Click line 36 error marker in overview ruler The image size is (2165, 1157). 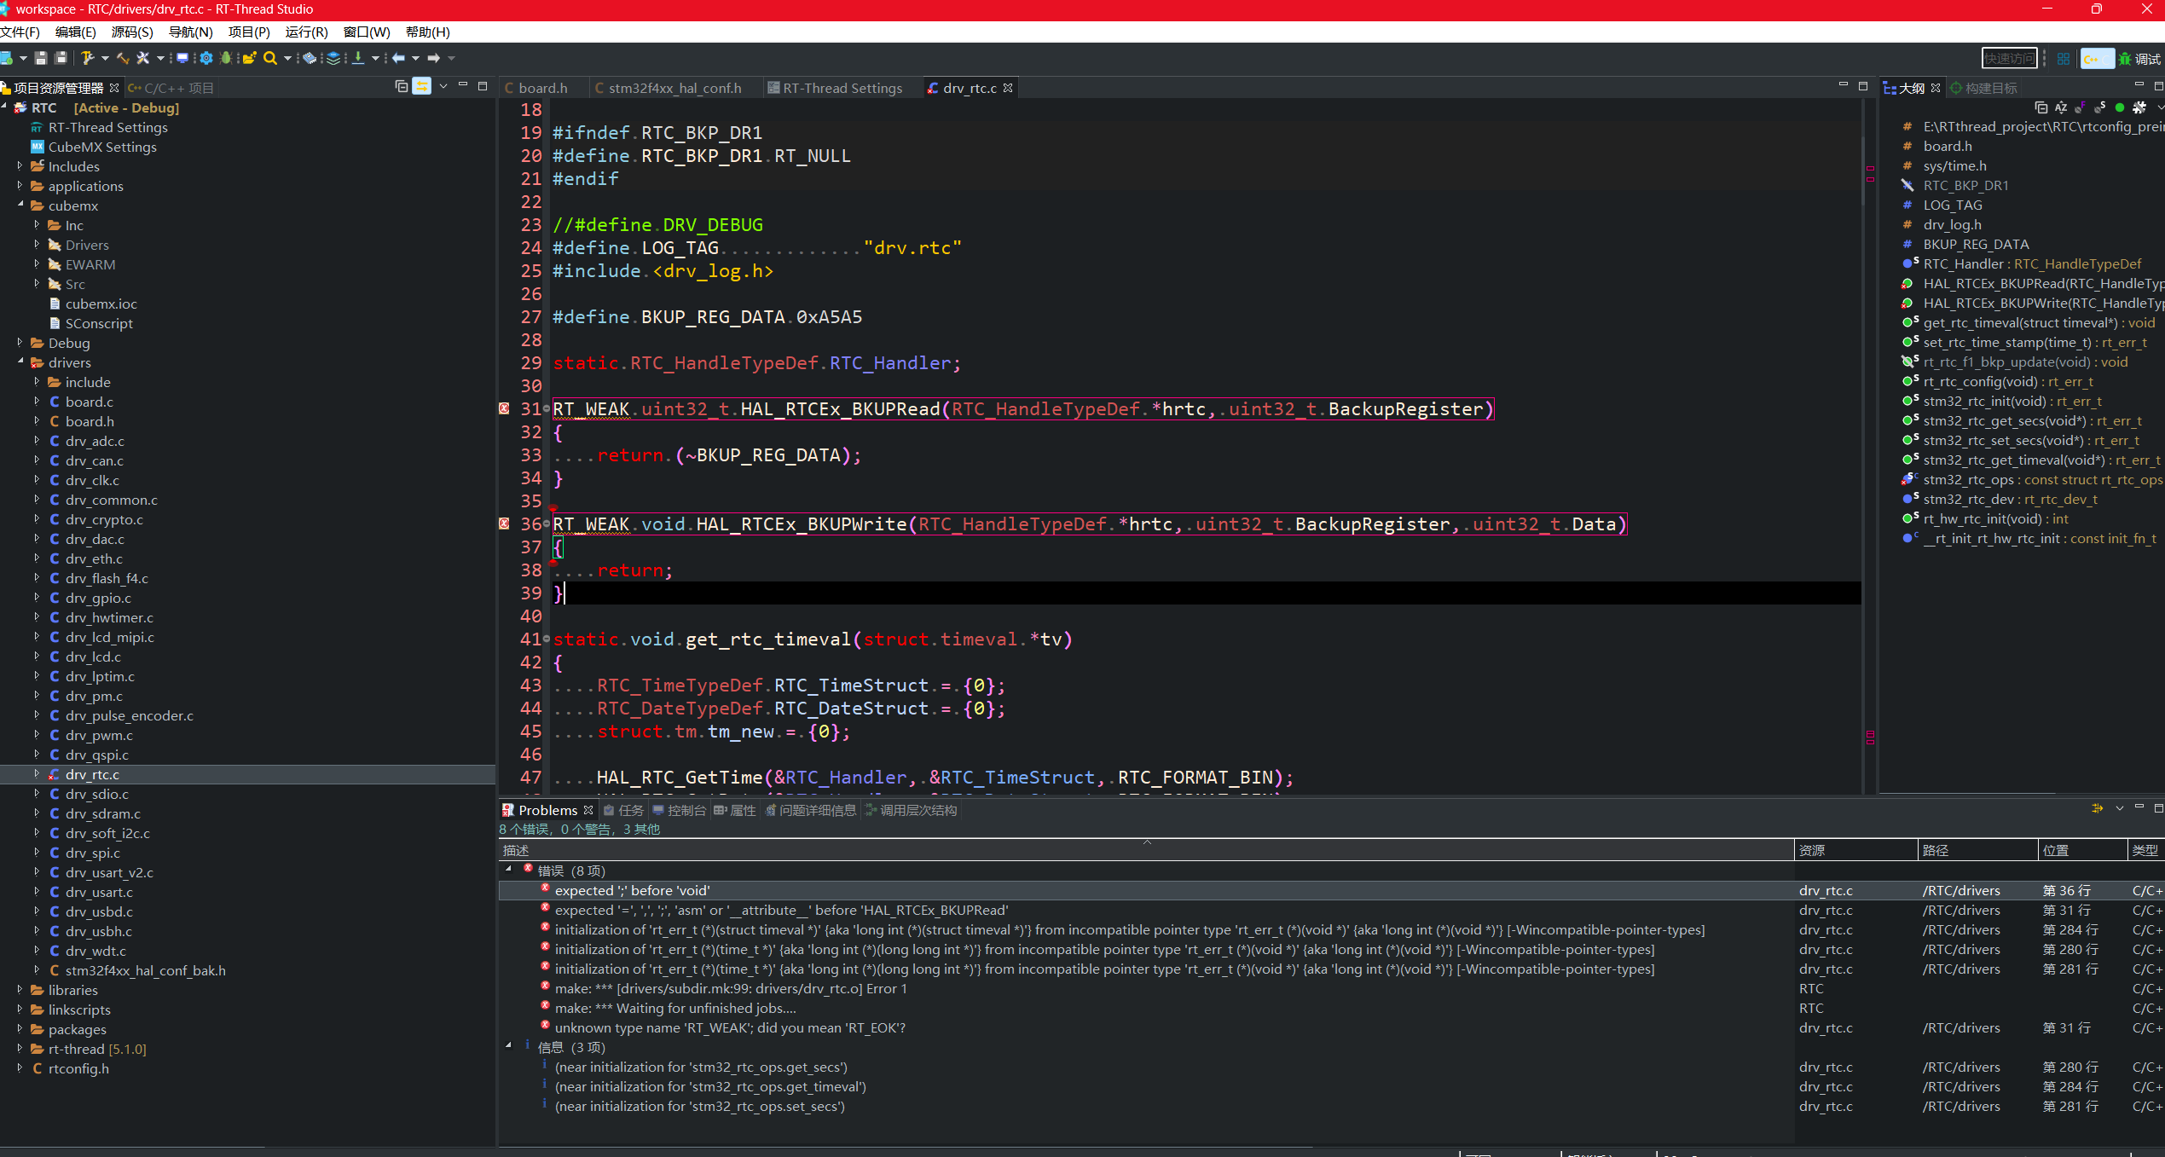tap(1870, 179)
